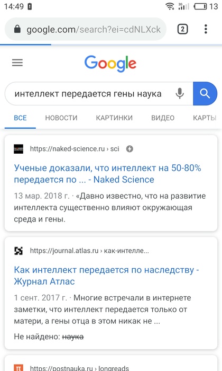Tap the lock icon in address bar
The width and height of the screenshot is (222, 371).
coord(17,29)
